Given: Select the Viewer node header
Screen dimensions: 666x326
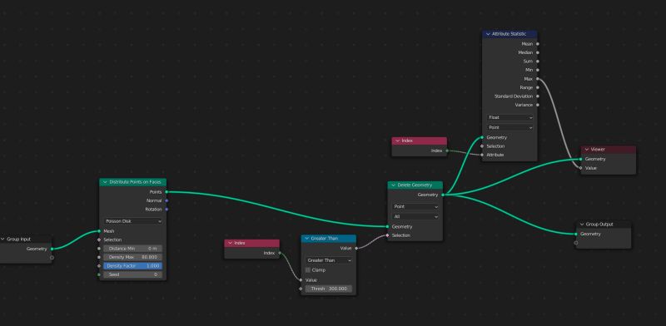Looking at the screenshot, I should point(609,150).
